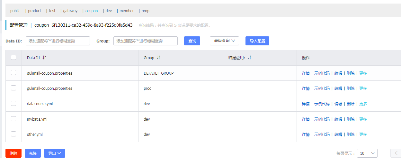The width and height of the screenshot is (401, 158).
Task: Open 示例代码 for DEFAULT_GROUP gulimall-coupon.properties
Action: [x=322, y=73]
